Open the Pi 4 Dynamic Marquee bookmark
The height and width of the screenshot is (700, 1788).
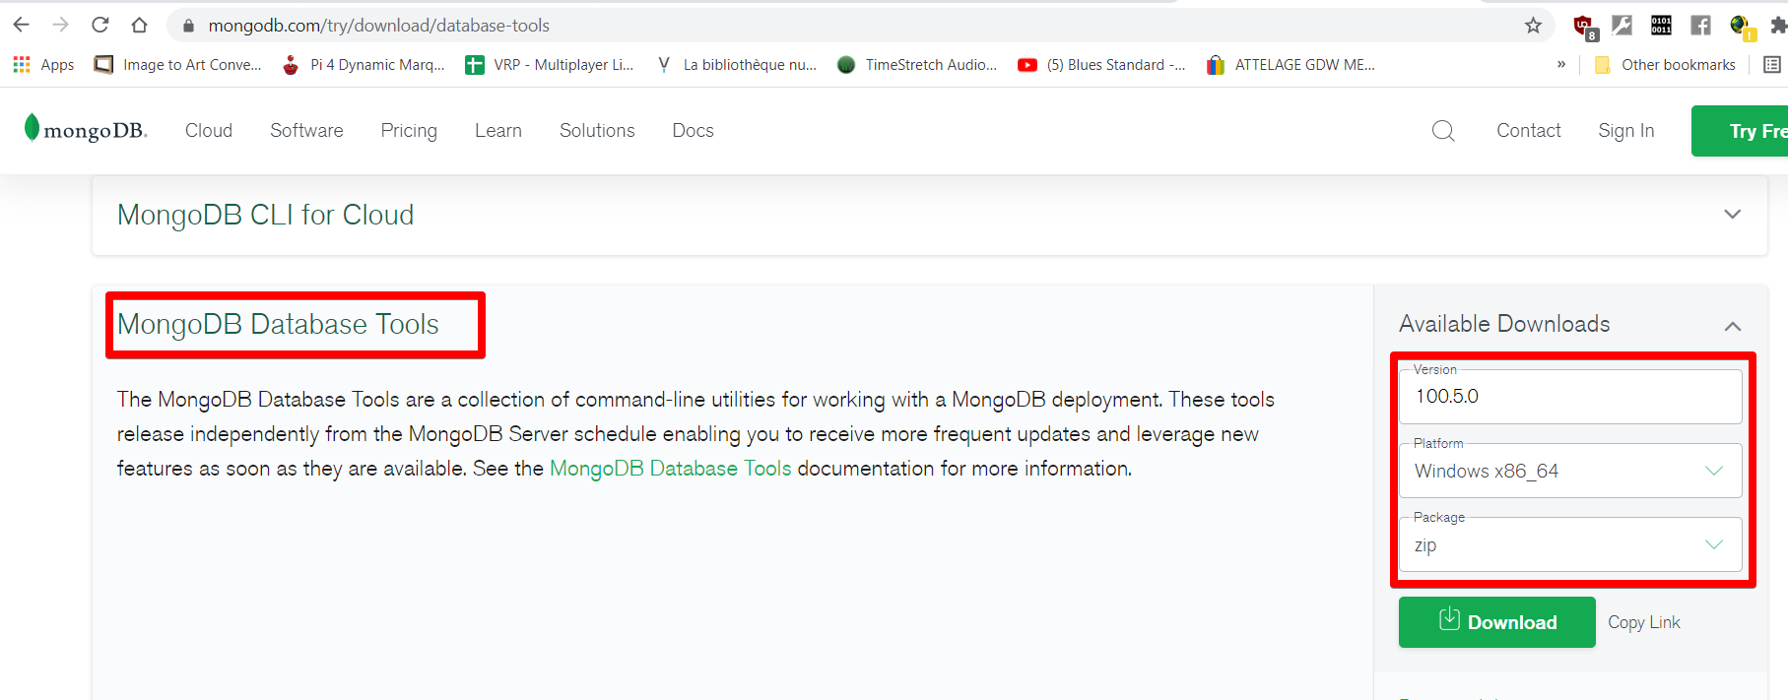363,65
